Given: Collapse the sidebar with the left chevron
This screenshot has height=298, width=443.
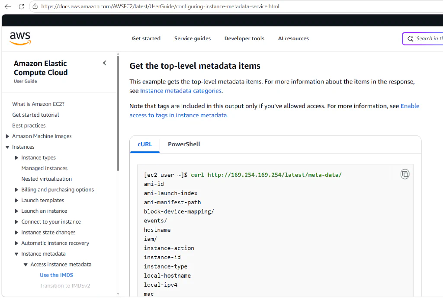Looking at the screenshot, I should [x=105, y=63].
